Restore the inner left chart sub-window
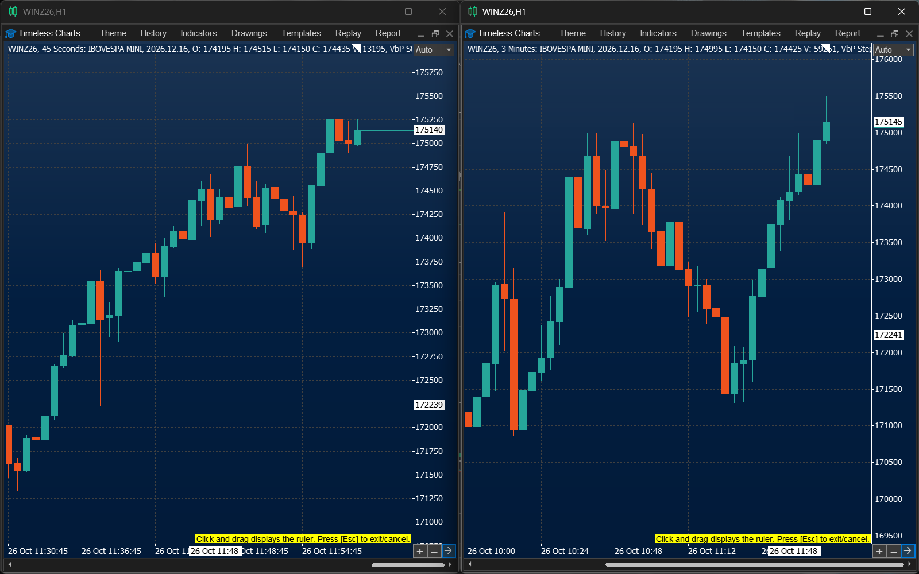This screenshot has width=919, height=574. [x=435, y=34]
